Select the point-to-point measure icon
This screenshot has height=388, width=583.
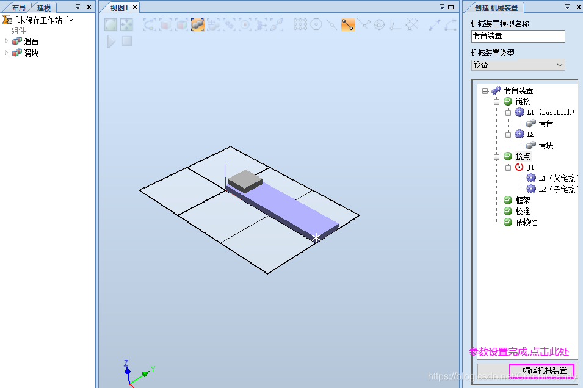(x=434, y=25)
